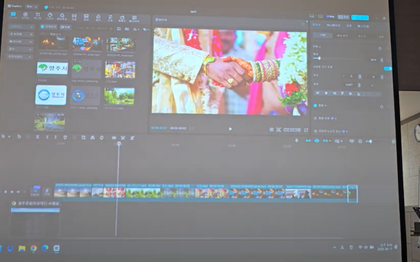This screenshot has height=262, width=420.
Task: Open the Adjustment sliders icon tab
Action: (x=110, y=18)
